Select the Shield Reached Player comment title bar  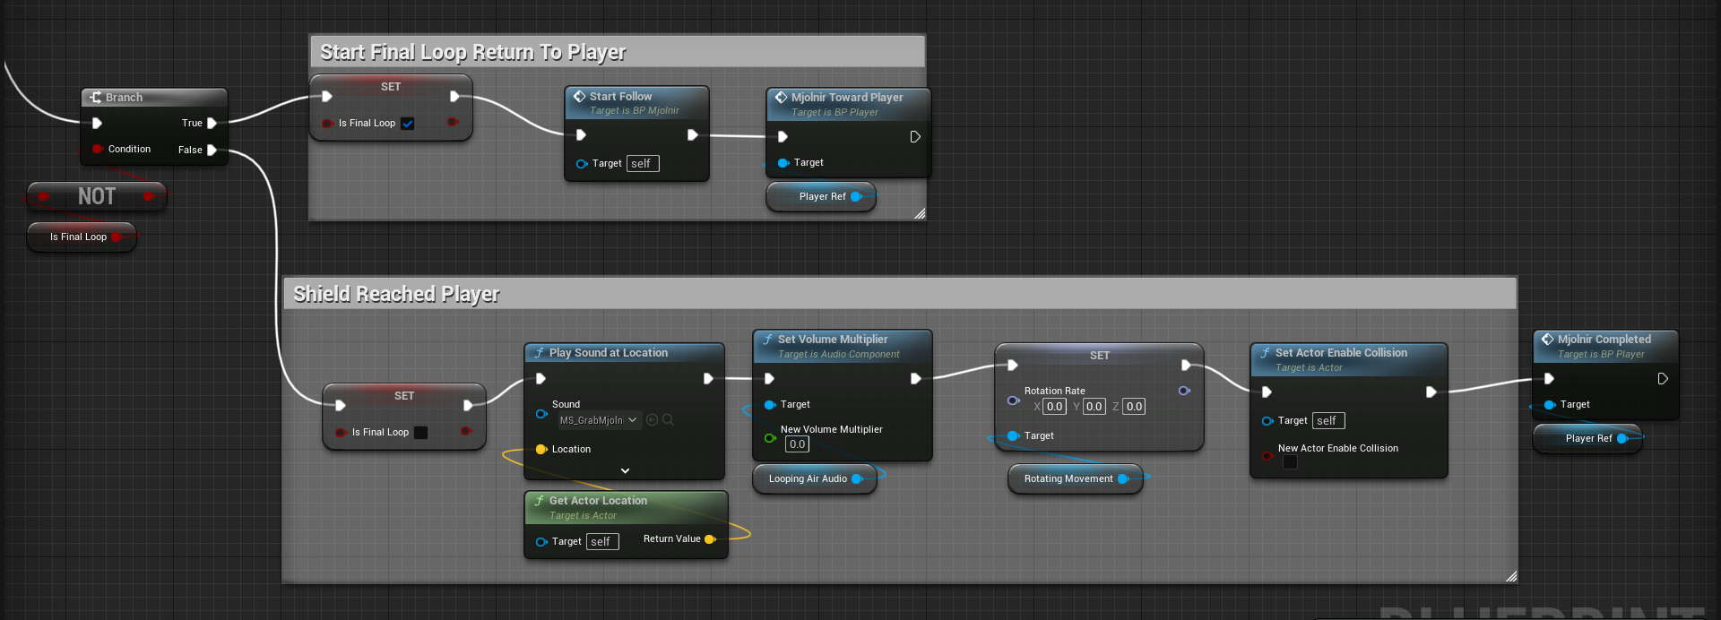pos(900,294)
